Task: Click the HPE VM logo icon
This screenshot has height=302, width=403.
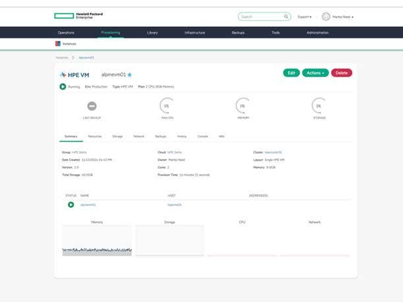Action: point(63,75)
